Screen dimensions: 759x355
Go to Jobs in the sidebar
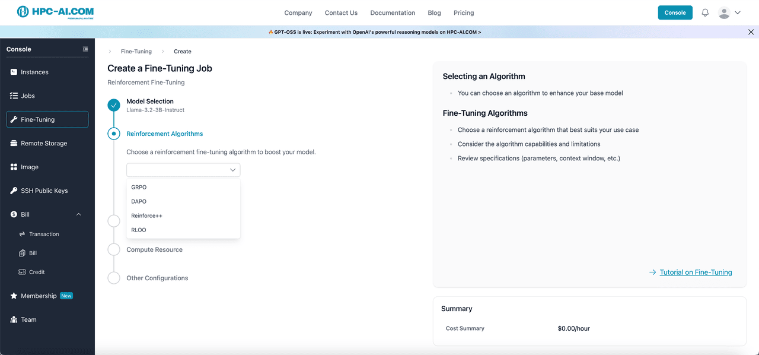[28, 96]
